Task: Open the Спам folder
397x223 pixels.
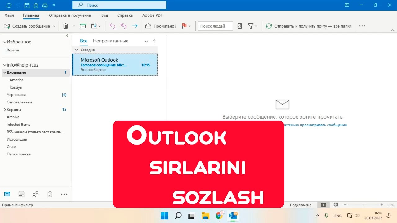Action: pos(11,147)
